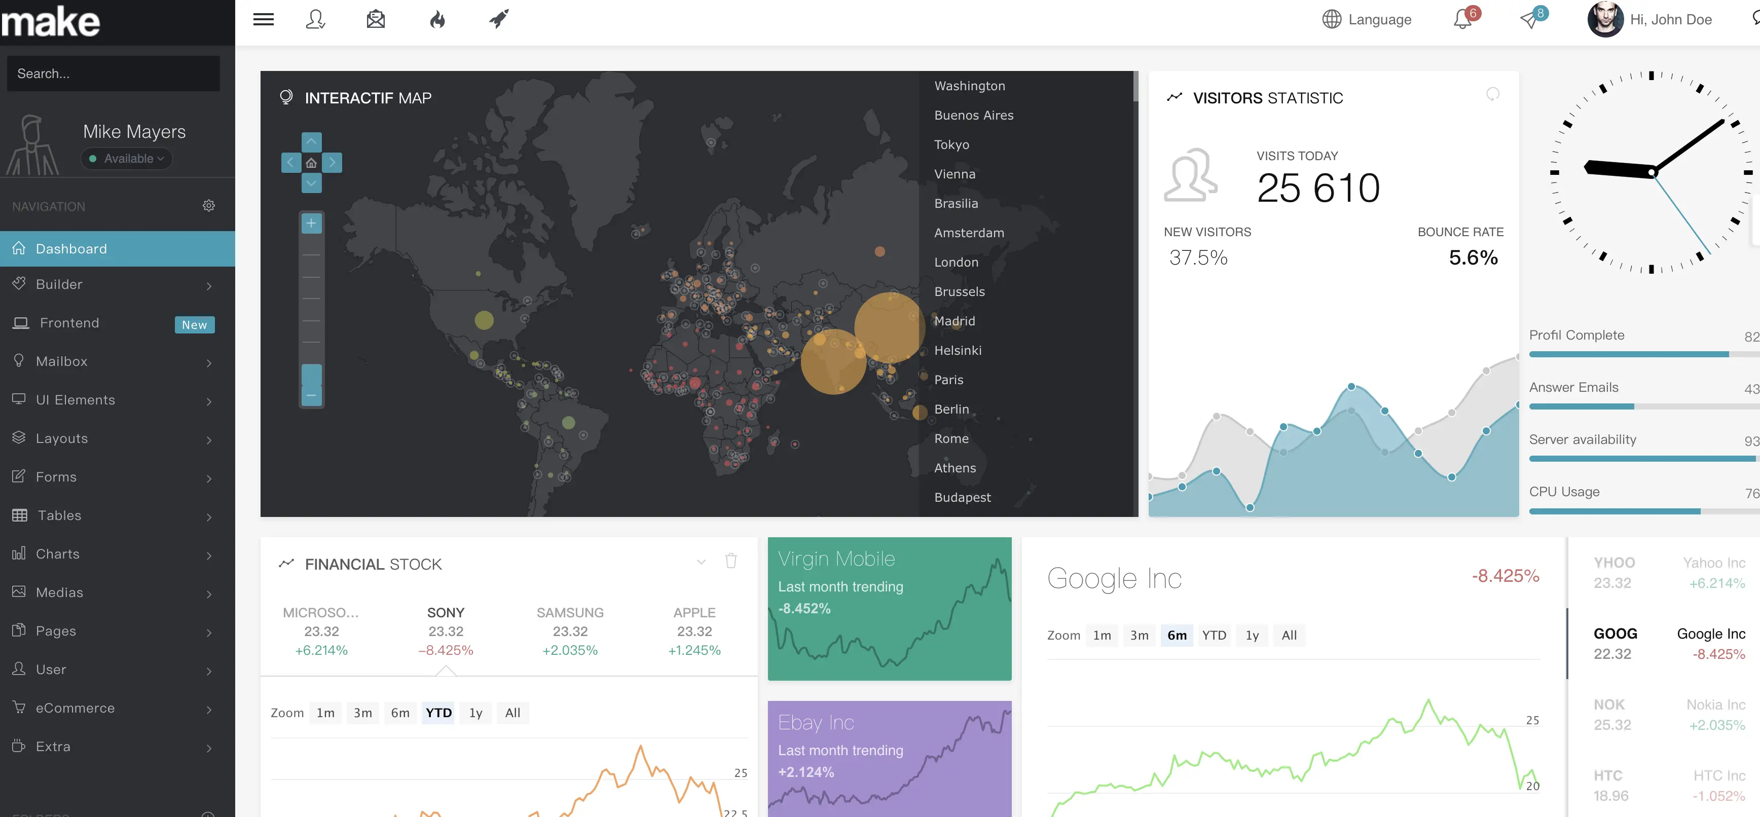Screen dimensions: 1760x817
Task: Select Tokyo in the city list
Action: click(952, 145)
